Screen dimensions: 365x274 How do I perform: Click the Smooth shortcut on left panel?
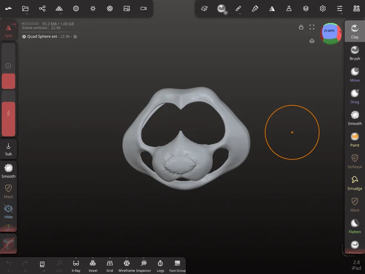tap(8, 171)
